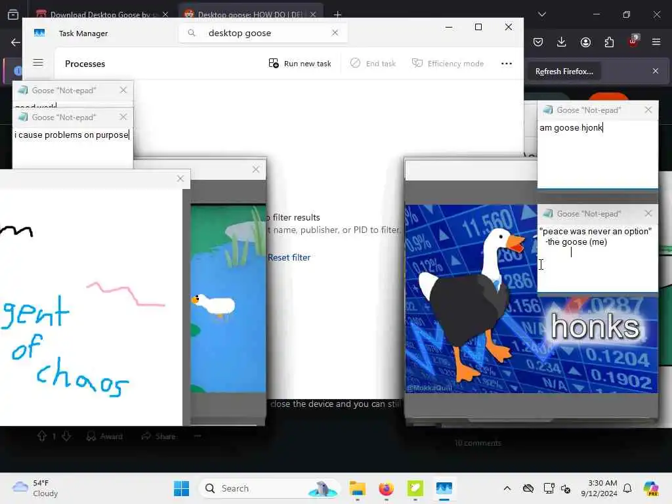Click the goose in the pond image
The width and height of the screenshot is (672, 504).
tap(213, 304)
